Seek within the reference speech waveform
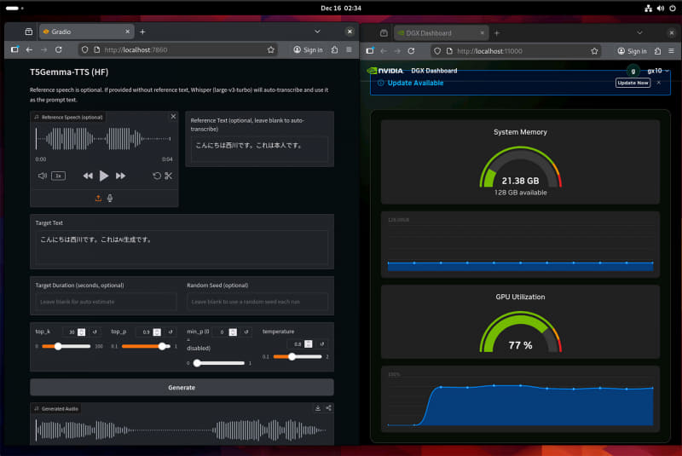This screenshot has height=456, width=682. (x=103, y=139)
